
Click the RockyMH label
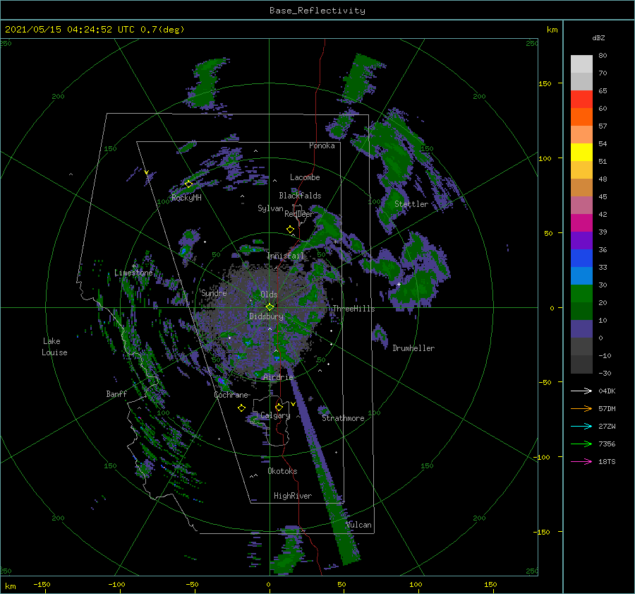click(x=186, y=198)
